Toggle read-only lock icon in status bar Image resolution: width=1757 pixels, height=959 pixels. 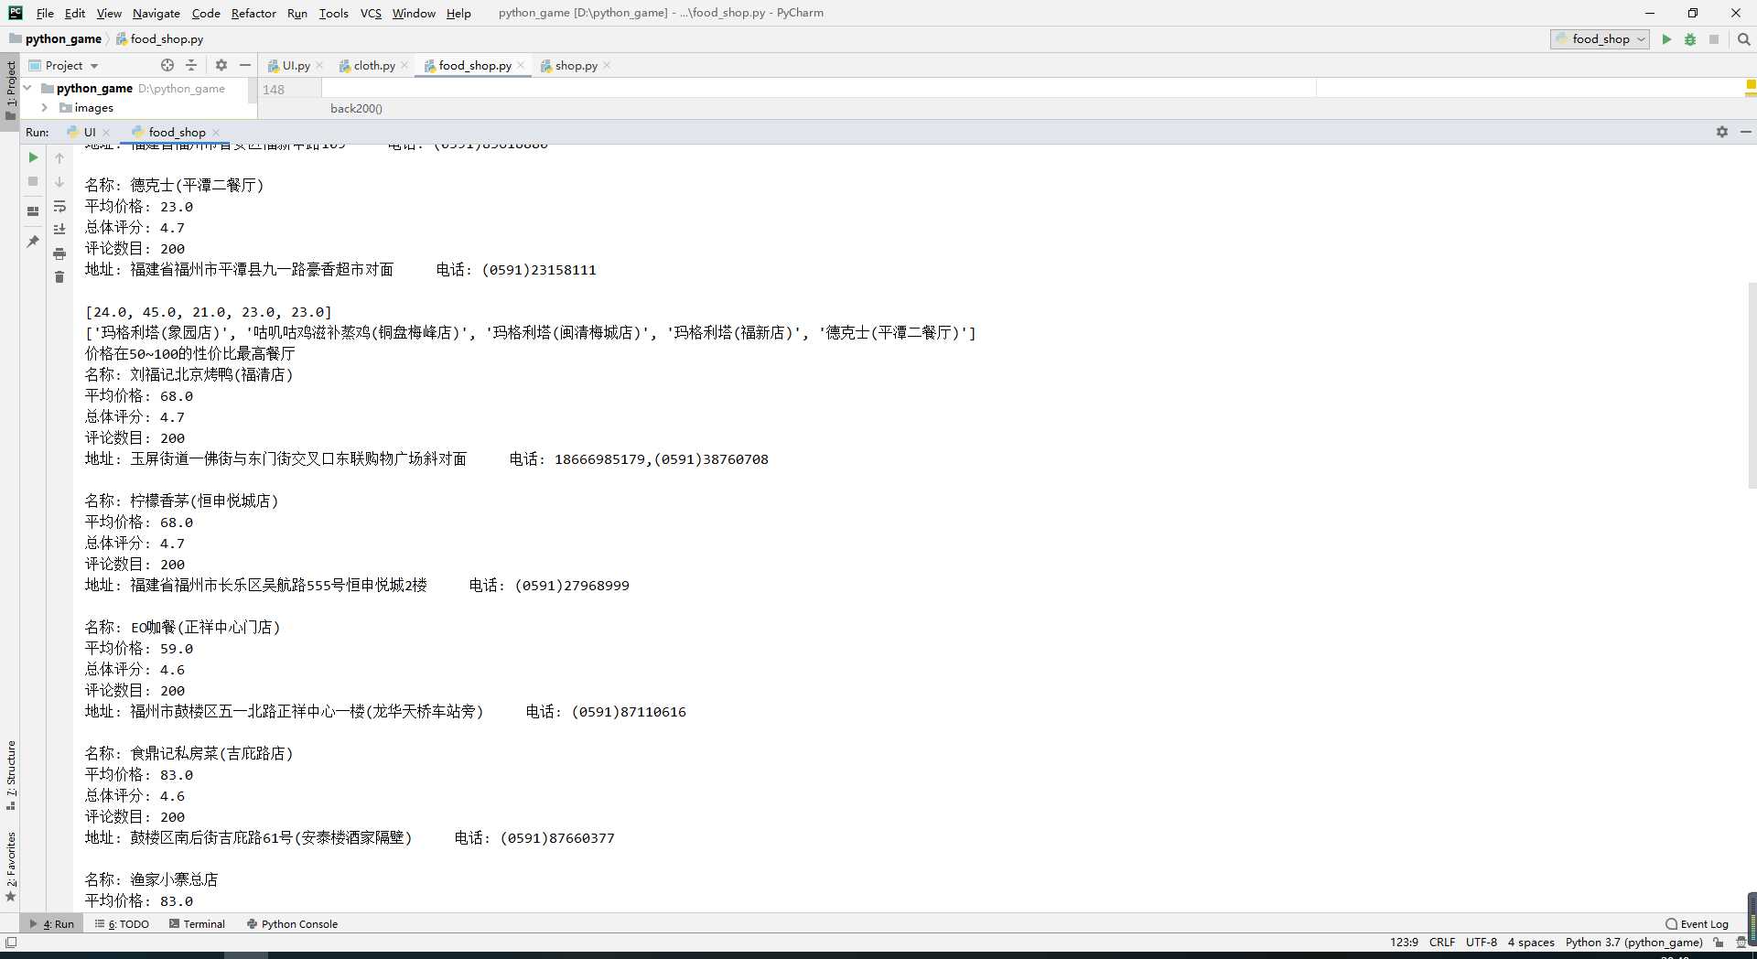pyautogui.click(x=1719, y=943)
